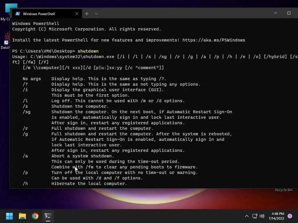Select the Windows Terminal taskbar icon
This screenshot has width=298, height=223.
[48, 216]
